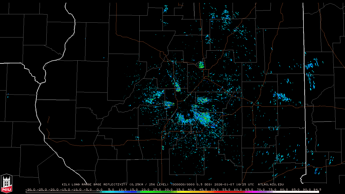Click the 5.0 dBZ cyan color on scale
Image resolution: width=345 pixels, height=194 pixels.
click(111, 192)
